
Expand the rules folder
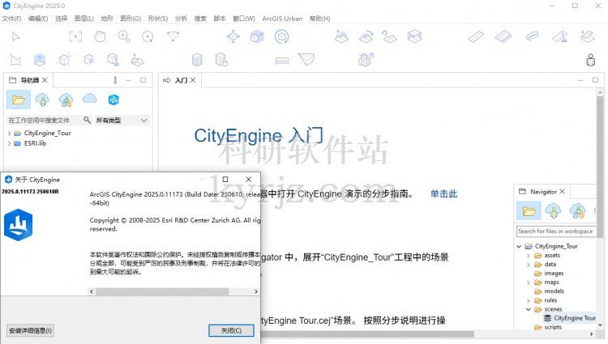(528, 300)
